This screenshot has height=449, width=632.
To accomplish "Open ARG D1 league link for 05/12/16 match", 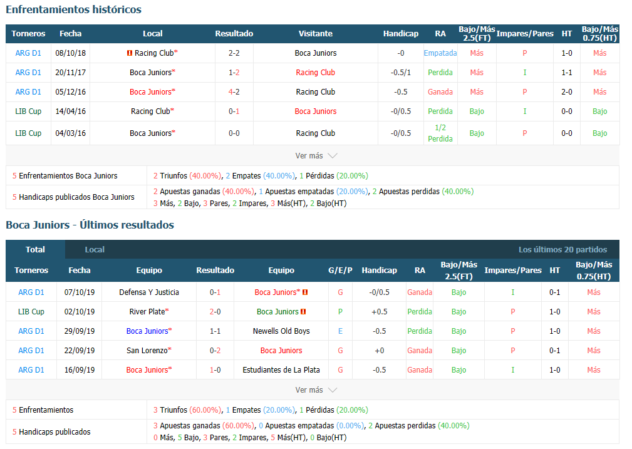I will [x=28, y=92].
